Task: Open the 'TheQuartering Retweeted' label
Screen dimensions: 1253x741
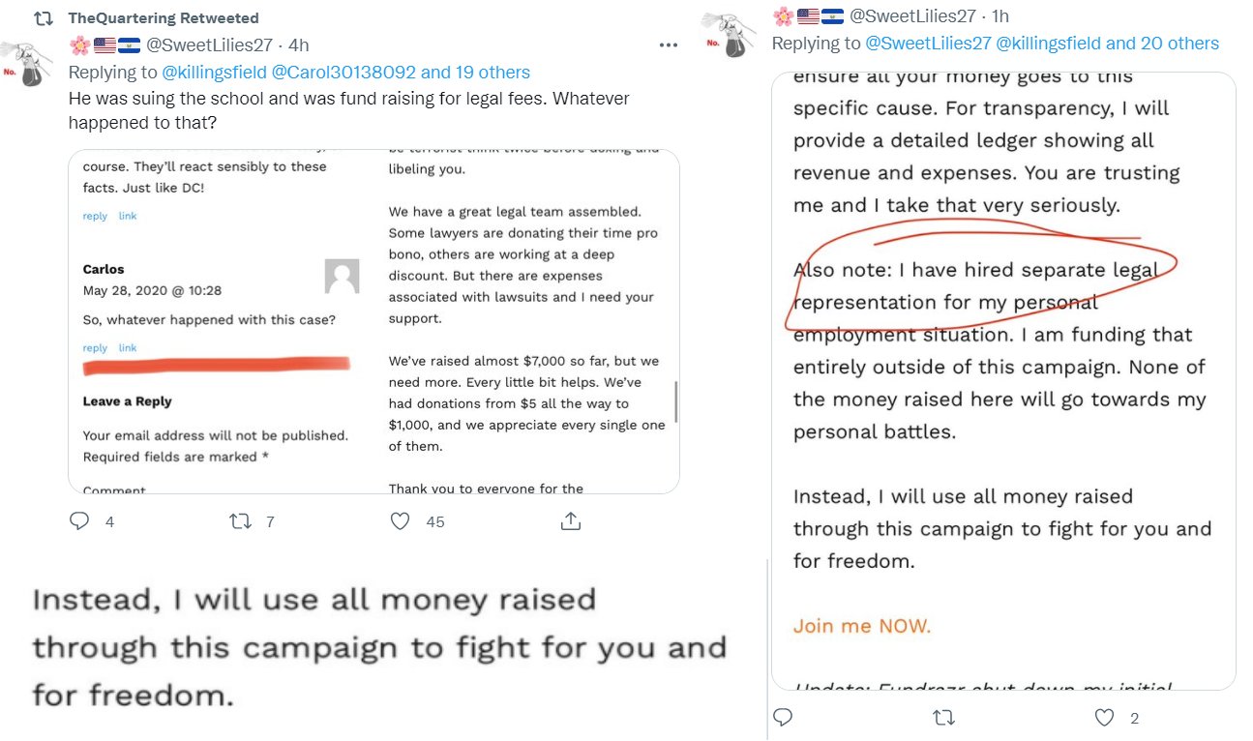Action: [x=164, y=18]
